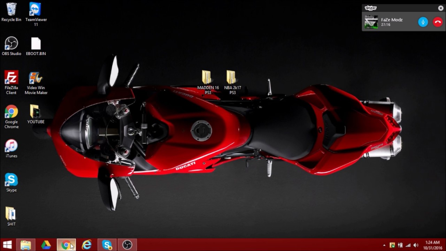
Task: Close the Skype call notification
Action: (441, 8)
